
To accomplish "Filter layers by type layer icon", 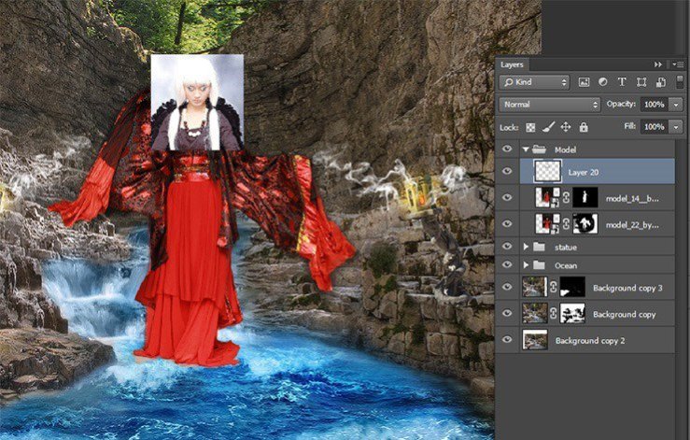I will (x=622, y=82).
